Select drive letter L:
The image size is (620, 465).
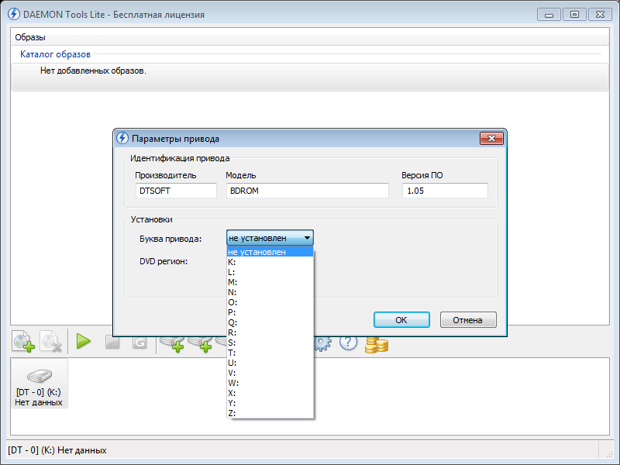pos(270,272)
